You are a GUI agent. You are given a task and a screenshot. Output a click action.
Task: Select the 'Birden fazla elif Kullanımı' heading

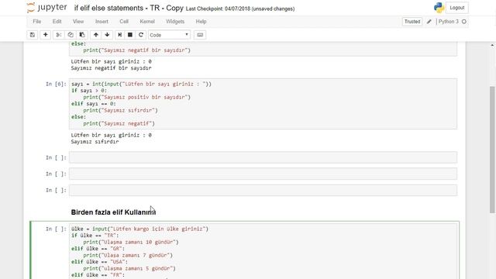[113, 212]
